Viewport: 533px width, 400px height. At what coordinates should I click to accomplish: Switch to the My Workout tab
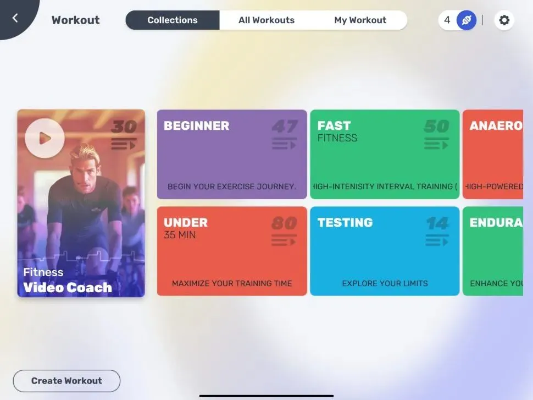(360, 20)
